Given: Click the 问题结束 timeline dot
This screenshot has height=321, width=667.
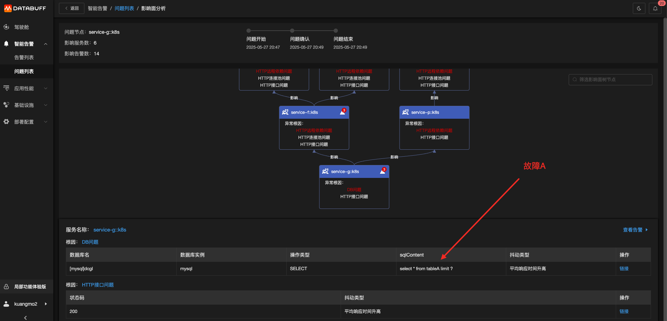Looking at the screenshot, I should pyautogui.click(x=336, y=31).
